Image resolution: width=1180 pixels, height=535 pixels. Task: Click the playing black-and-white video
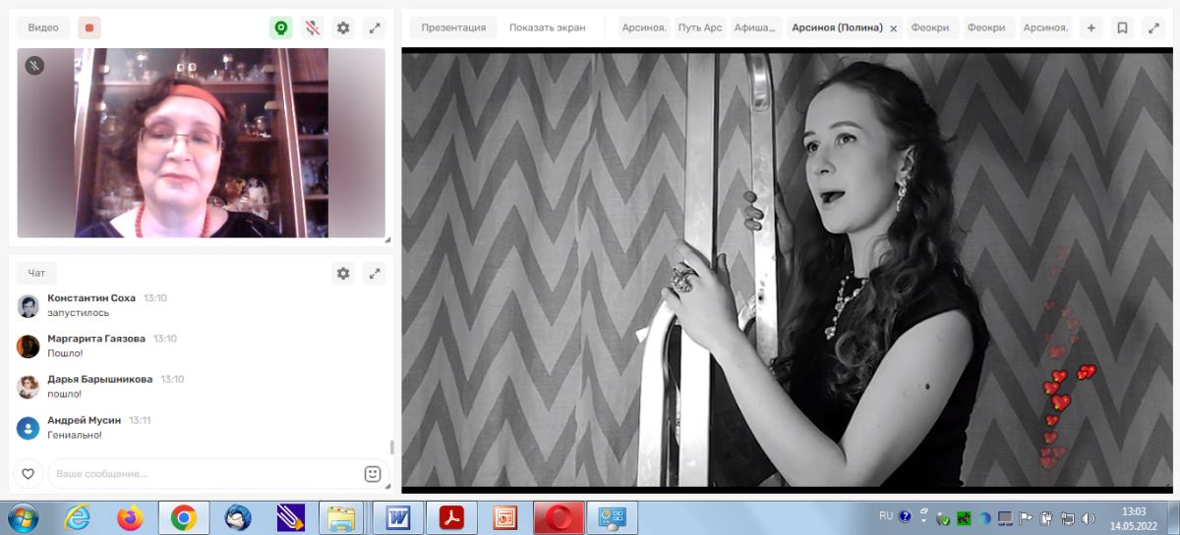click(788, 270)
